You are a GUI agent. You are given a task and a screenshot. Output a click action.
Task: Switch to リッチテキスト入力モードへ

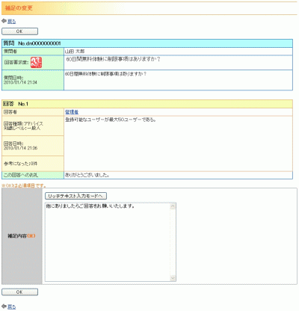[75, 196]
